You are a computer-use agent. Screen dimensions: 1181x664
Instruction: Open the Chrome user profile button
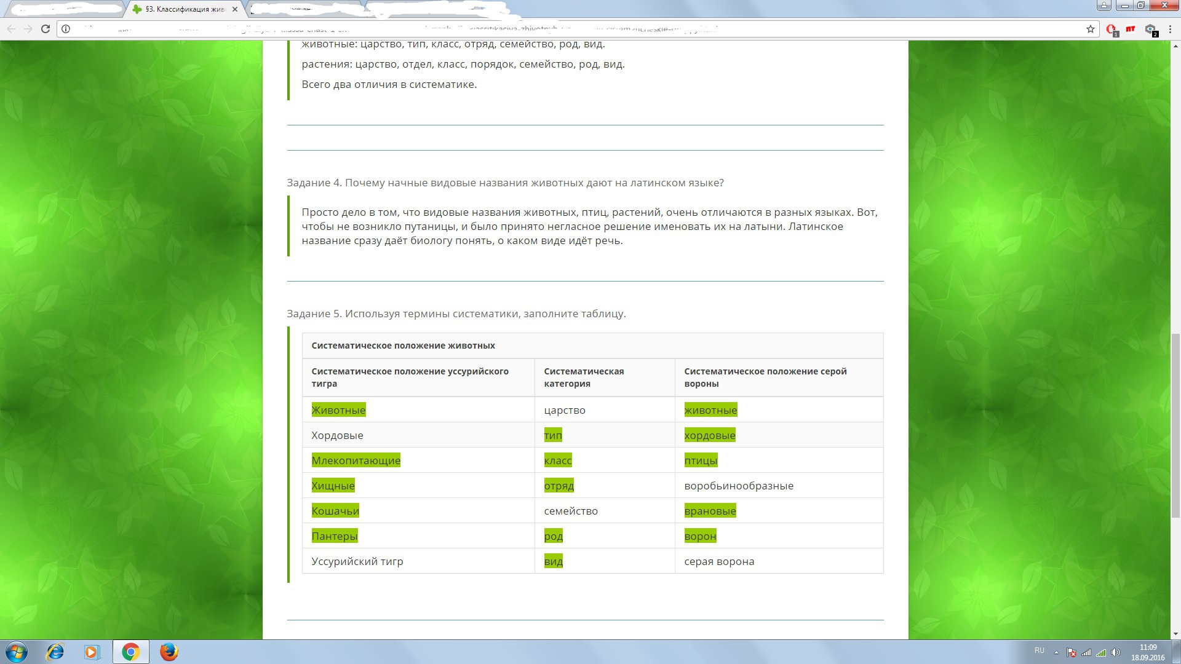pos(1104,6)
